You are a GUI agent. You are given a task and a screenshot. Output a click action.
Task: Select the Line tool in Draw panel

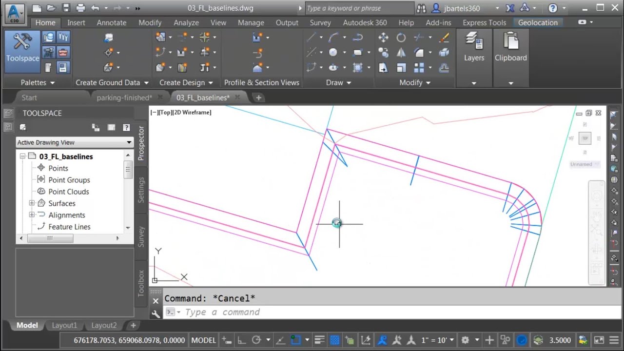311,38
